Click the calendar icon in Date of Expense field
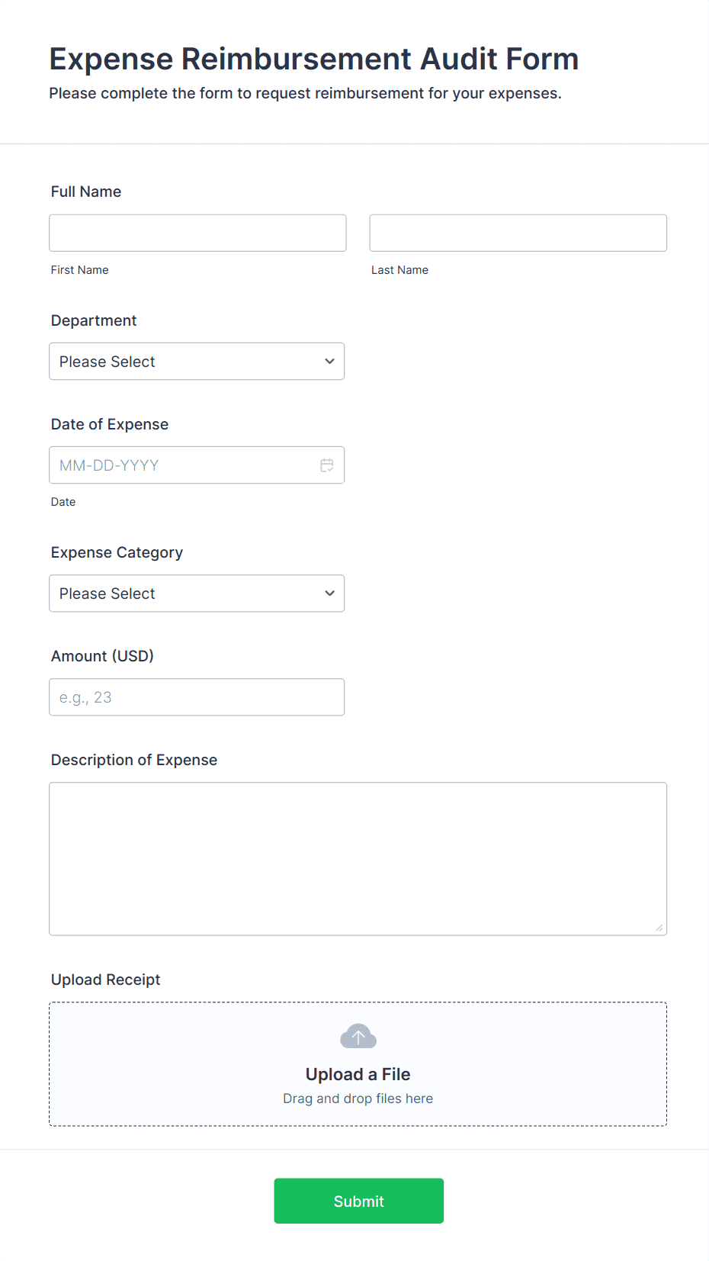 click(327, 465)
